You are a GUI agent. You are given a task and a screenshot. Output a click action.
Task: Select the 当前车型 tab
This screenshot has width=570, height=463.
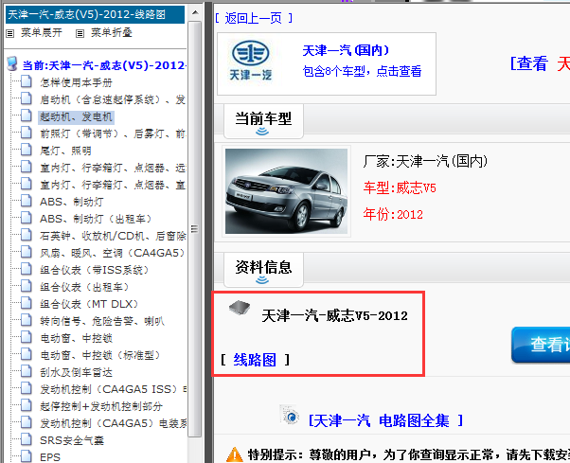coord(263,120)
